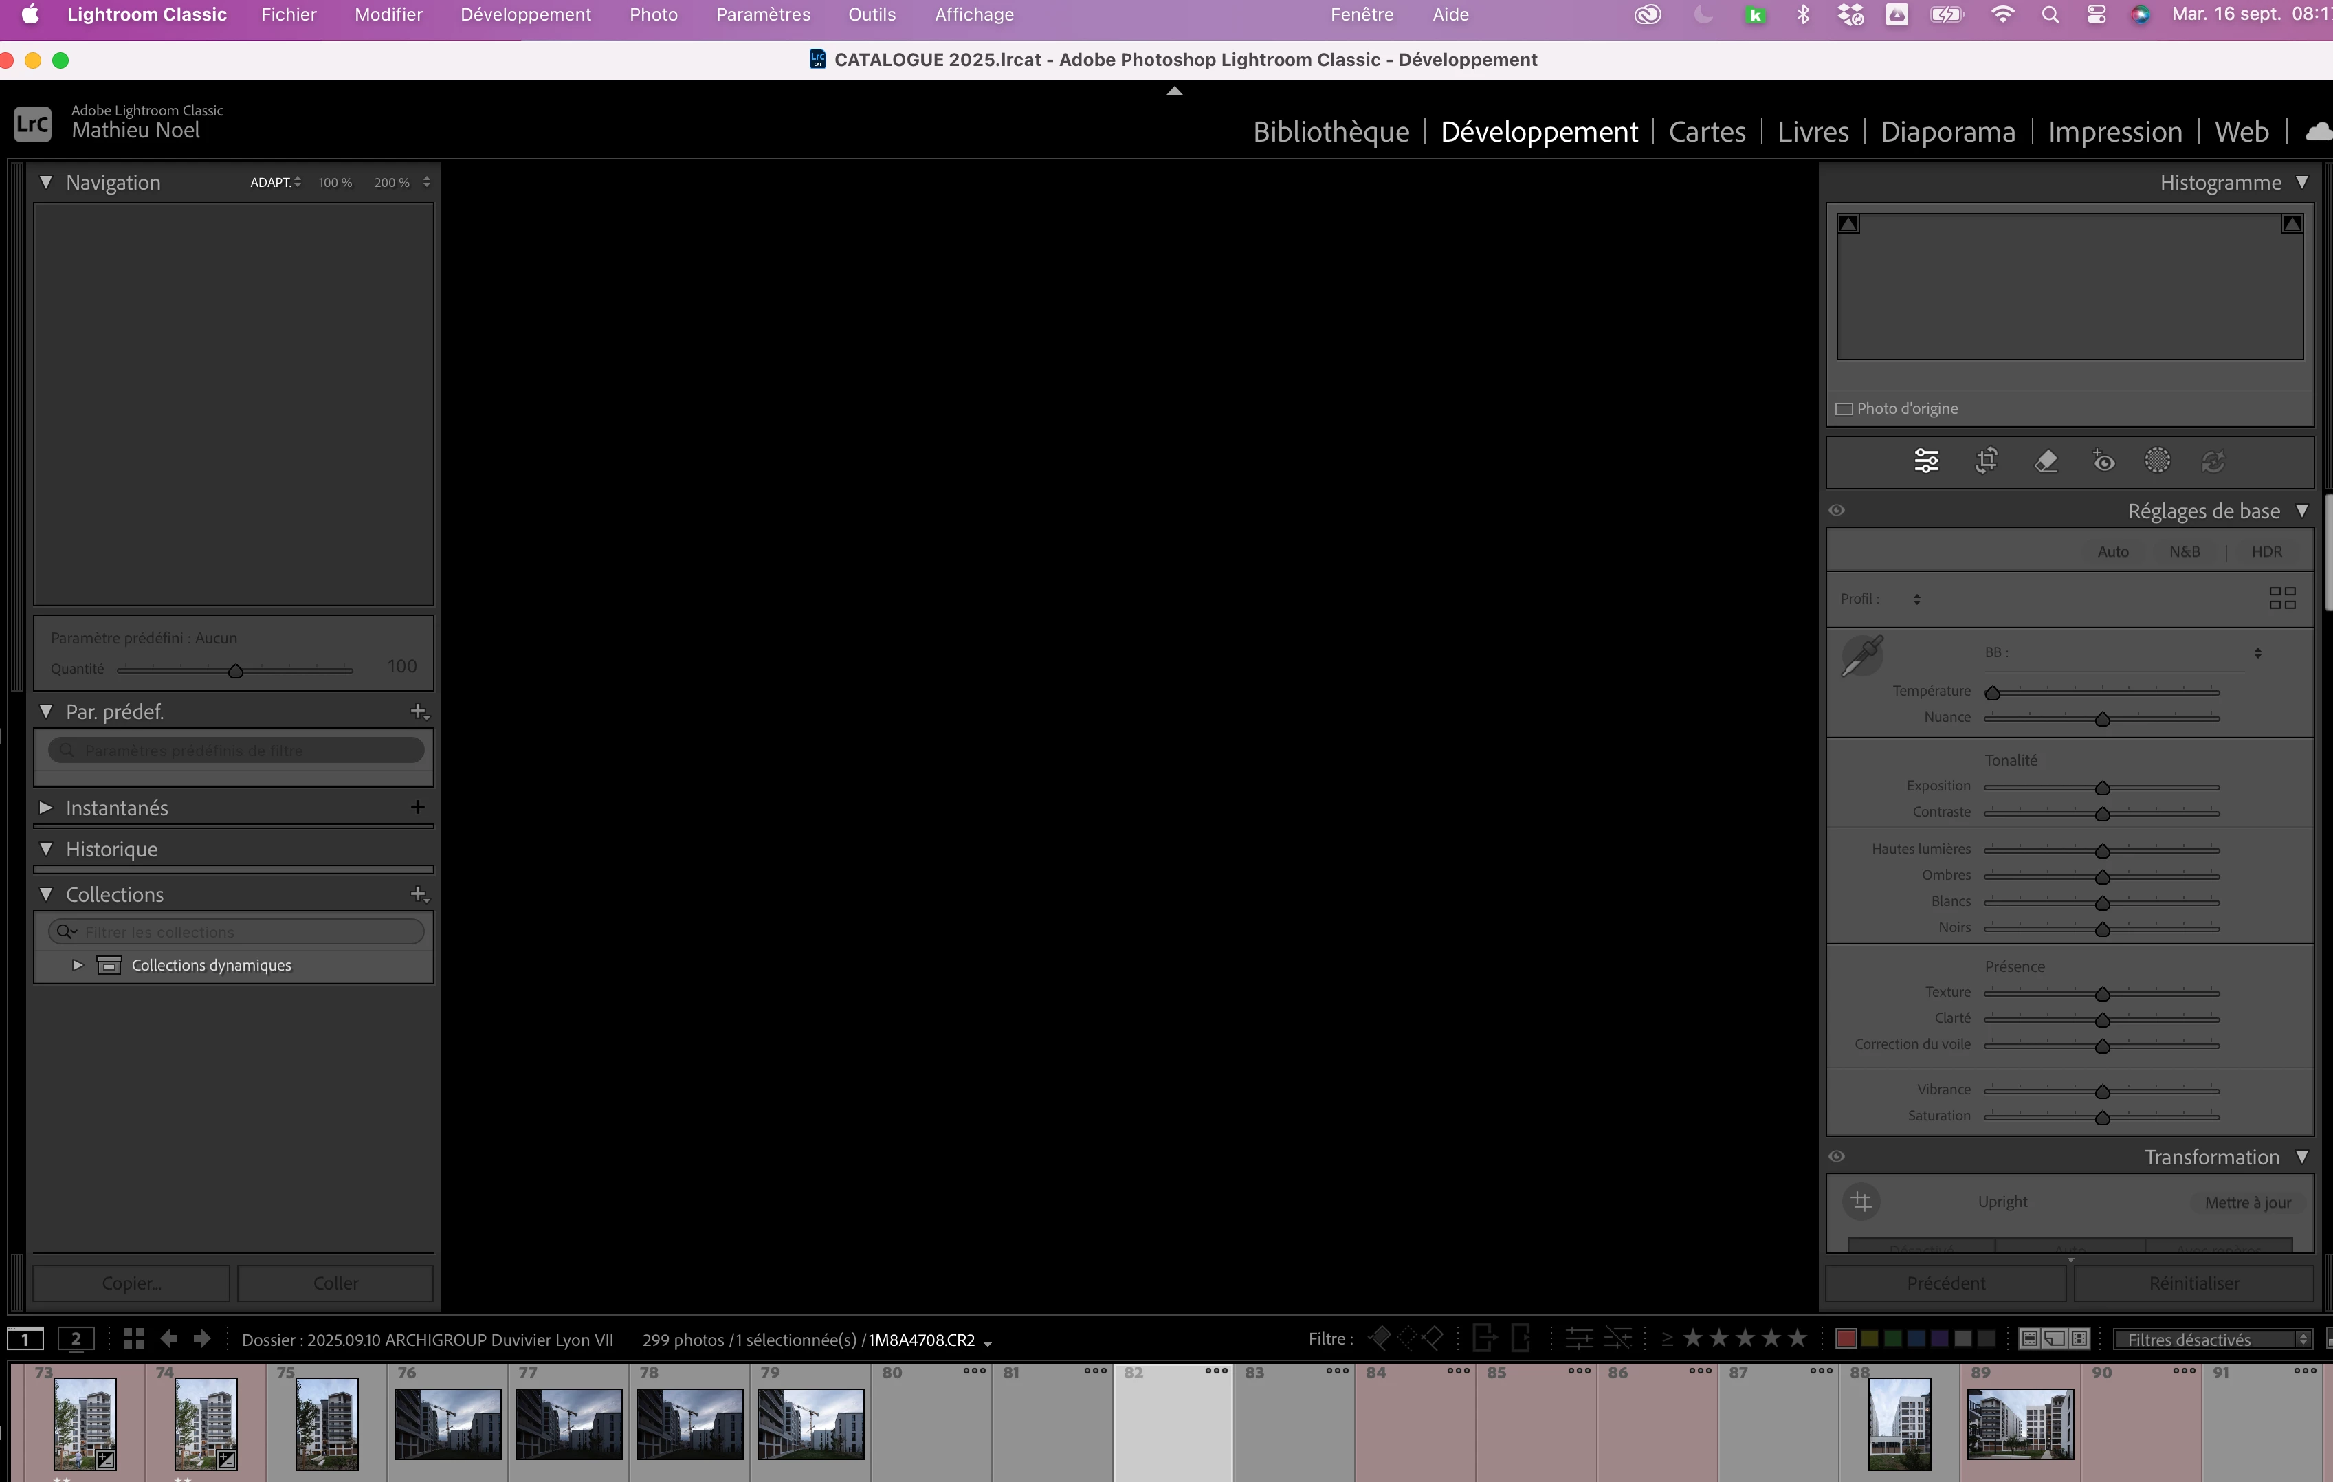Open the profile browser grid icon
The width and height of the screenshot is (2333, 1482).
pyautogui.click(x=2281, y=599)
